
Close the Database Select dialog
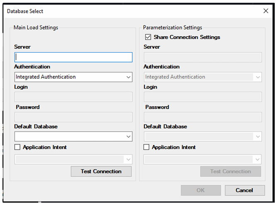click(x=266, y=11)
